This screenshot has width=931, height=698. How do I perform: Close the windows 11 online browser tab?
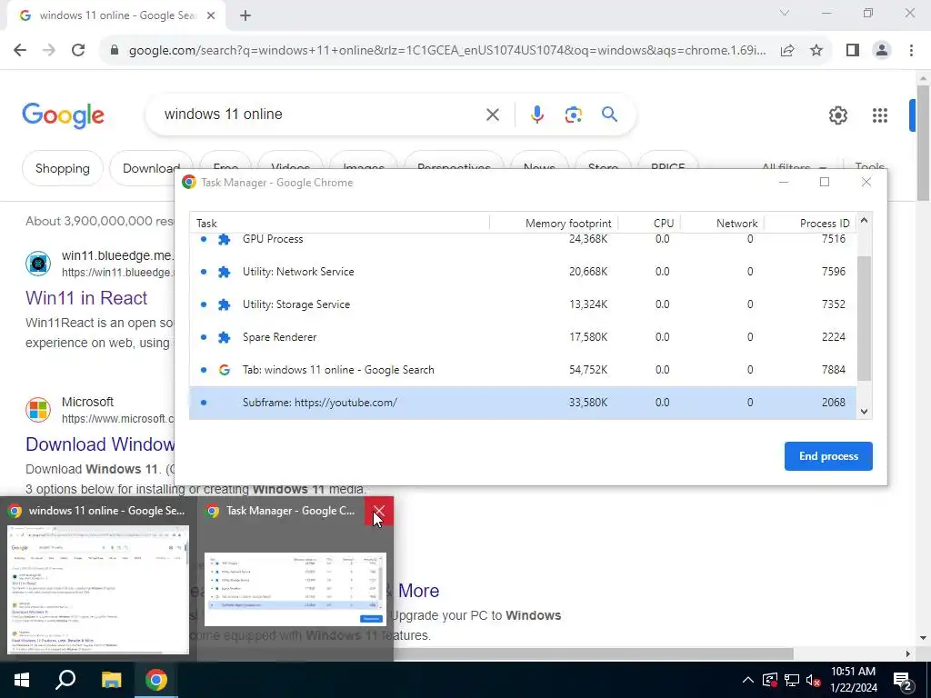pyautogui.click(x=211, y=16)
